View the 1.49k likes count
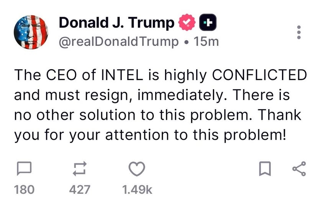The height and width of the screenshot is (203, 323). [x=137, y=190]
